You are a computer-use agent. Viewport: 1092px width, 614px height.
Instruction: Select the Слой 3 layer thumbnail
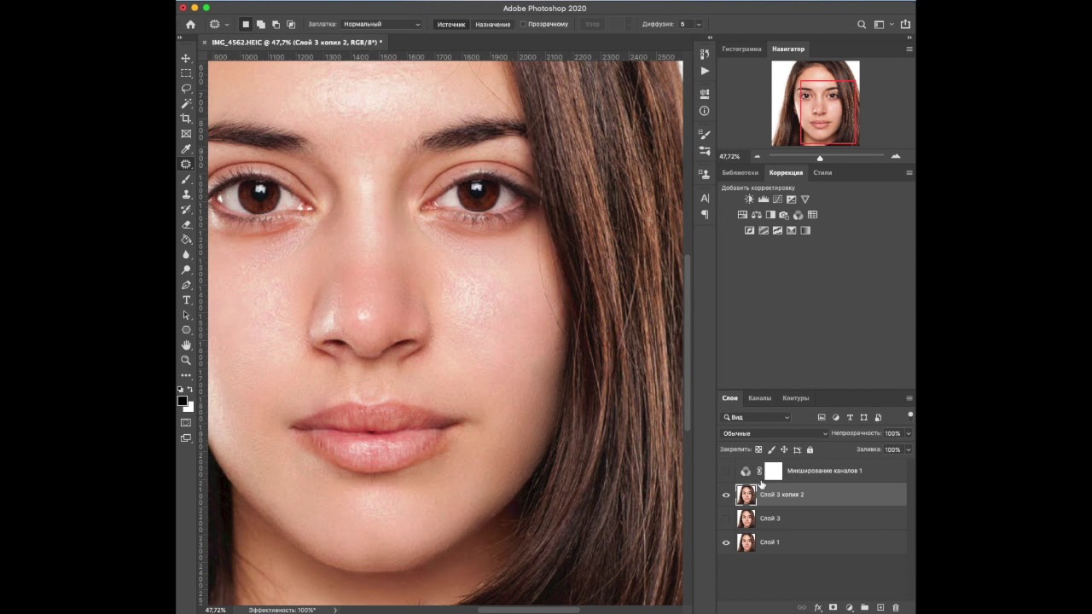746,518
